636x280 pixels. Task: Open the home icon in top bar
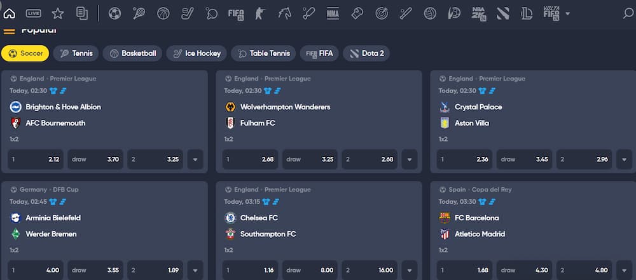10,13
